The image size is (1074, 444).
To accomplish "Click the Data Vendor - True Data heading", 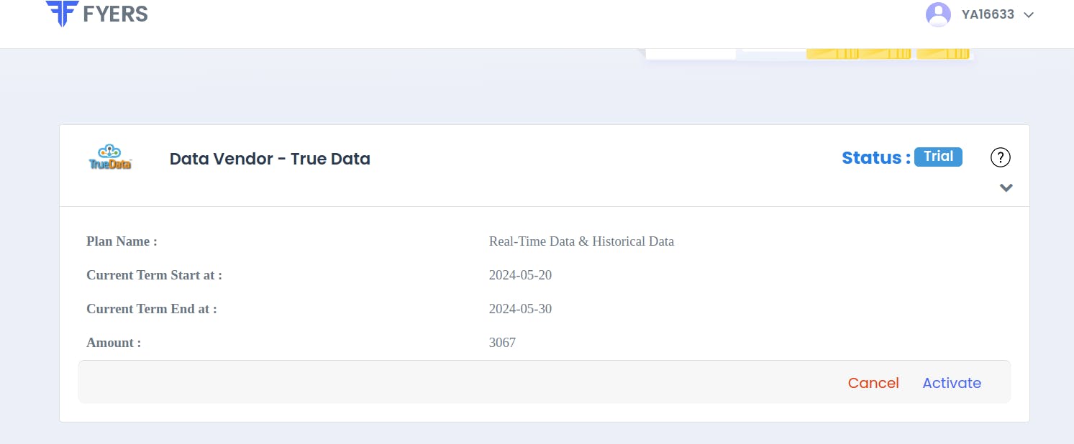I will tap(270, 159).
